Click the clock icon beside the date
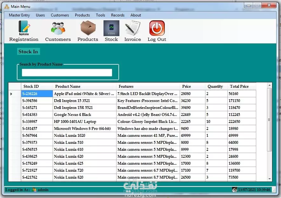The height and width of the screenshot is (198, 281). (234, 189)
